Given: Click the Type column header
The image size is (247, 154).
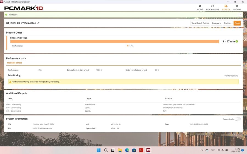Looking at the screenshot, I should coord(89,98).
